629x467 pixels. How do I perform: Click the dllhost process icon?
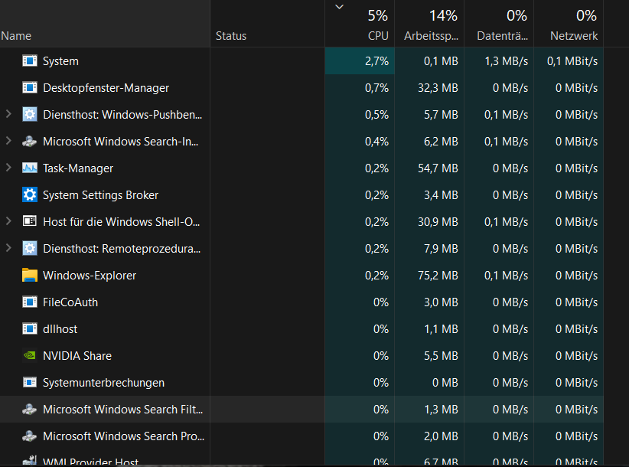click(30, 329)
